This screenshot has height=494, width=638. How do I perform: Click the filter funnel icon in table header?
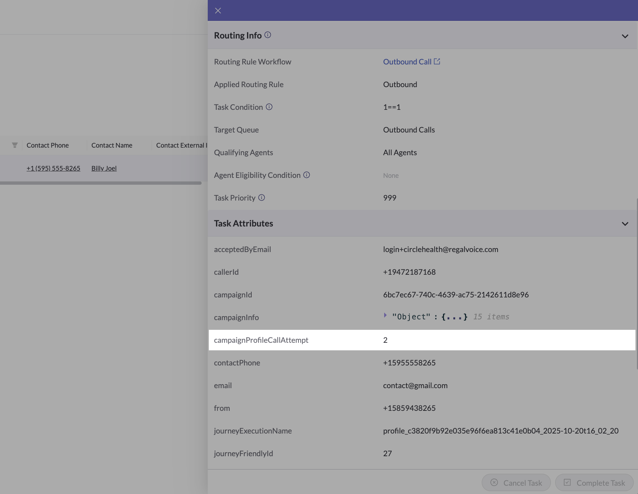[15, 145]
